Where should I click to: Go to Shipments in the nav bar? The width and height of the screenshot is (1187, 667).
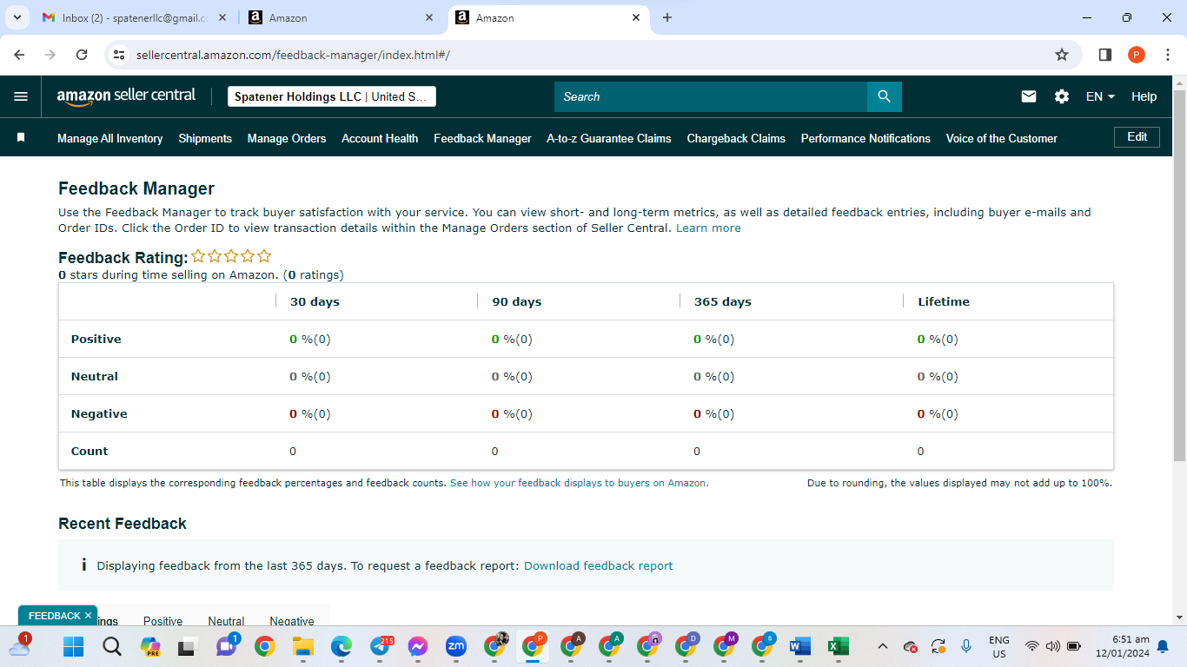click(205, 138)
